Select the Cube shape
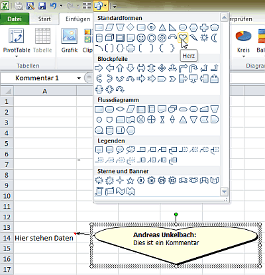 click(x=109, y=38)
